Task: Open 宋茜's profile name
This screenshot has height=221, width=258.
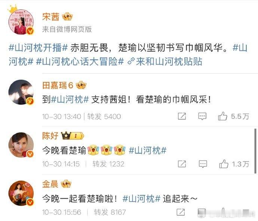Action: (50, 17)
